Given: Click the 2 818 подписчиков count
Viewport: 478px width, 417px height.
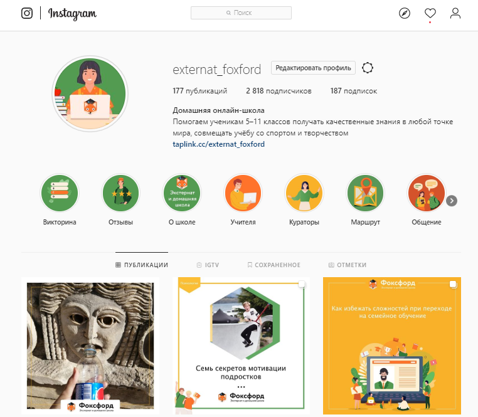Looking at the screenshot, I should point(279,91).
